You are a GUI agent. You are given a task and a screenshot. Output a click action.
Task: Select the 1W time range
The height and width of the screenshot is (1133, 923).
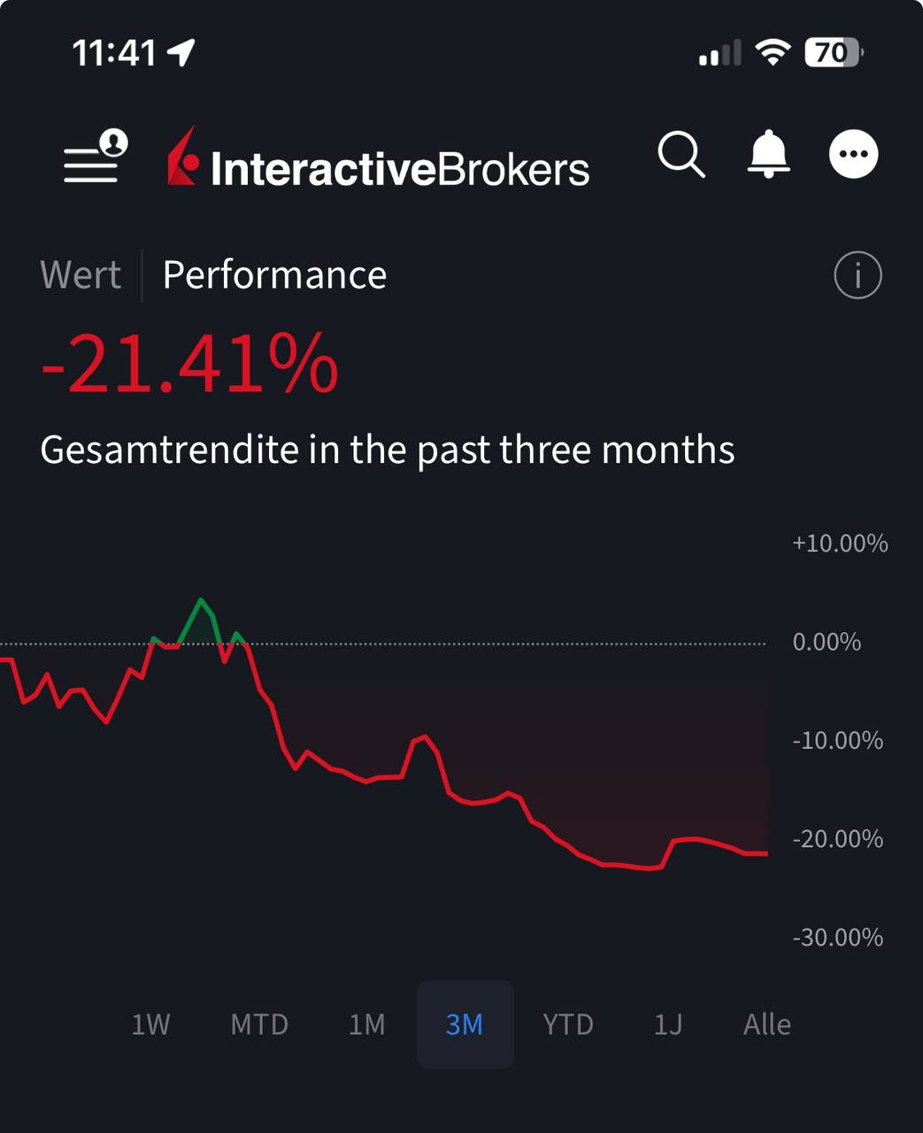click(x=150, y=1024)
